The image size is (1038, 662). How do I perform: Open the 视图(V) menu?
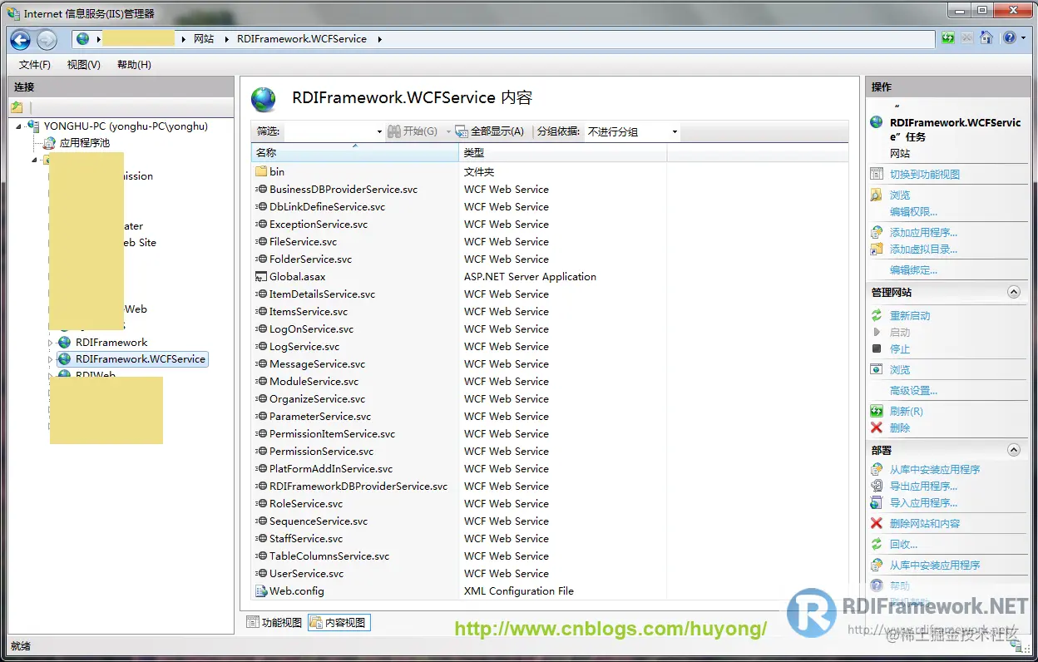point(84,65)
